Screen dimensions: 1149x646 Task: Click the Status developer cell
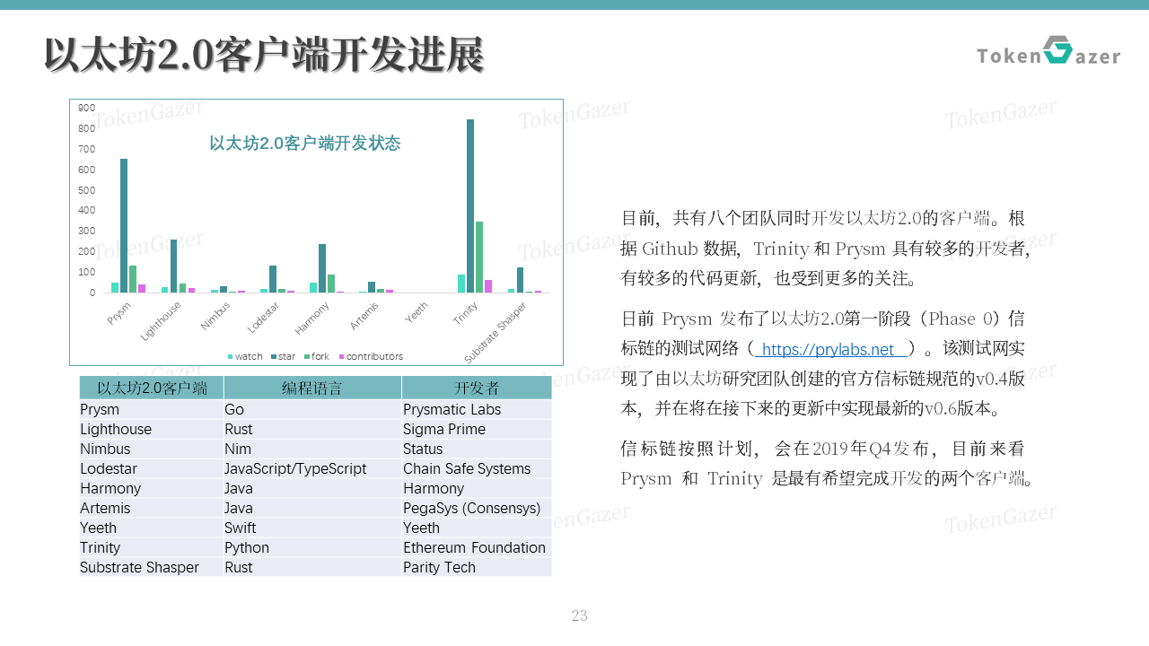click(x=477, y=449)
